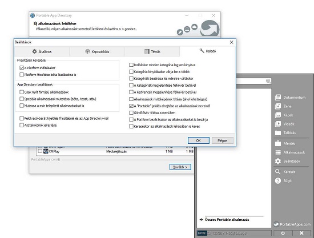Check Gördítősáv tiltása a menüben
This screenshot has height=238, width=314.
(131, 112)
